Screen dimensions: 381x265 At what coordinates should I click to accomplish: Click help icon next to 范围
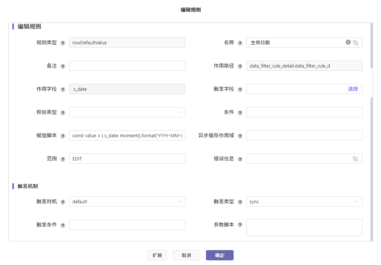[63, 159]
